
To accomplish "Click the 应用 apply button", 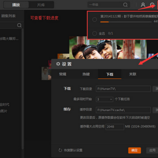I will pos(152,150).
